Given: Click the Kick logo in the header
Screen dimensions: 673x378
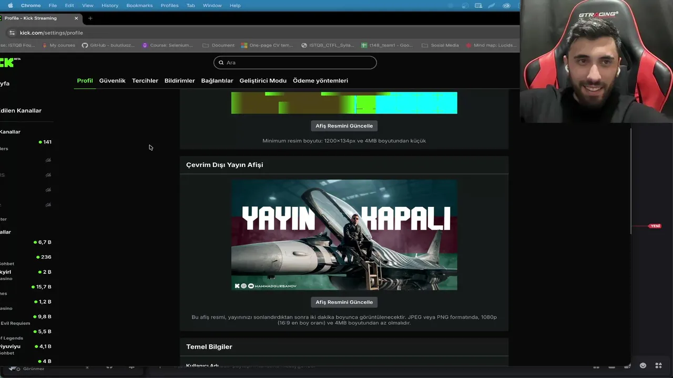Looking at the screenshot, I should pyautogui.click(x=8, y=62).
